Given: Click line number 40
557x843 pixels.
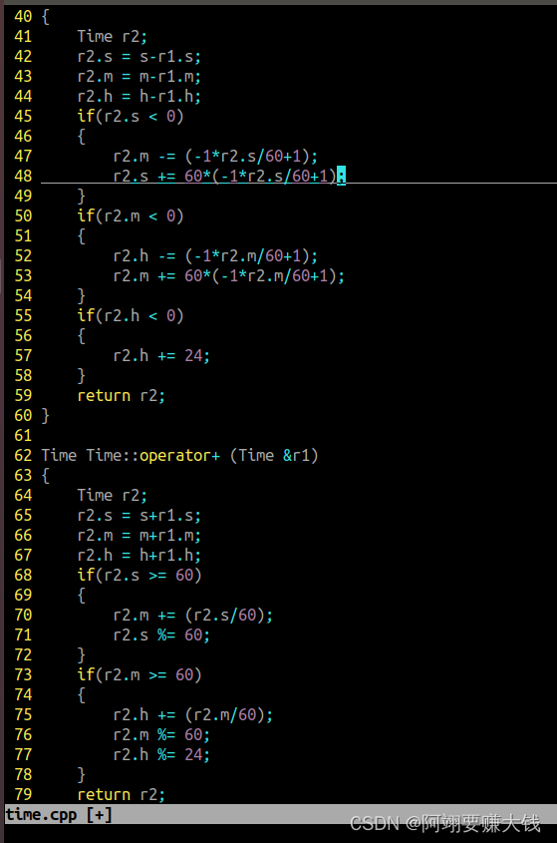Looking at the screenshot, I should click(23, 17).
